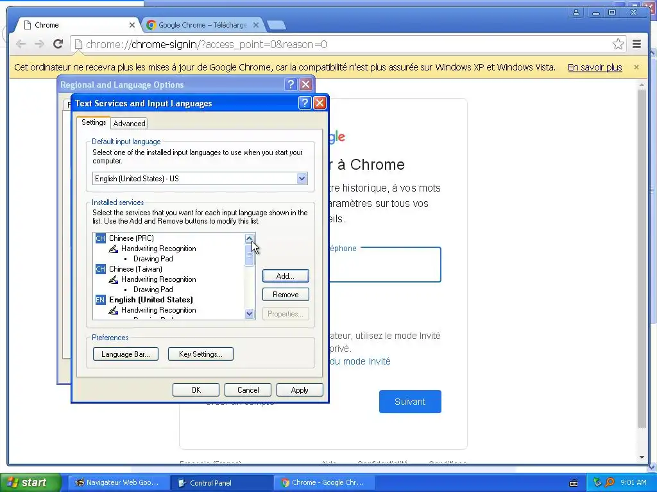Click the network tray icon
Image resolution: width=657 pixels, height=492 pixels.
tap(597, 482)
